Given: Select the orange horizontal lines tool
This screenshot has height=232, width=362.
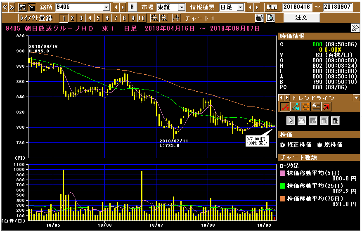Looking at the screenshot, I should tap(305, 107).
